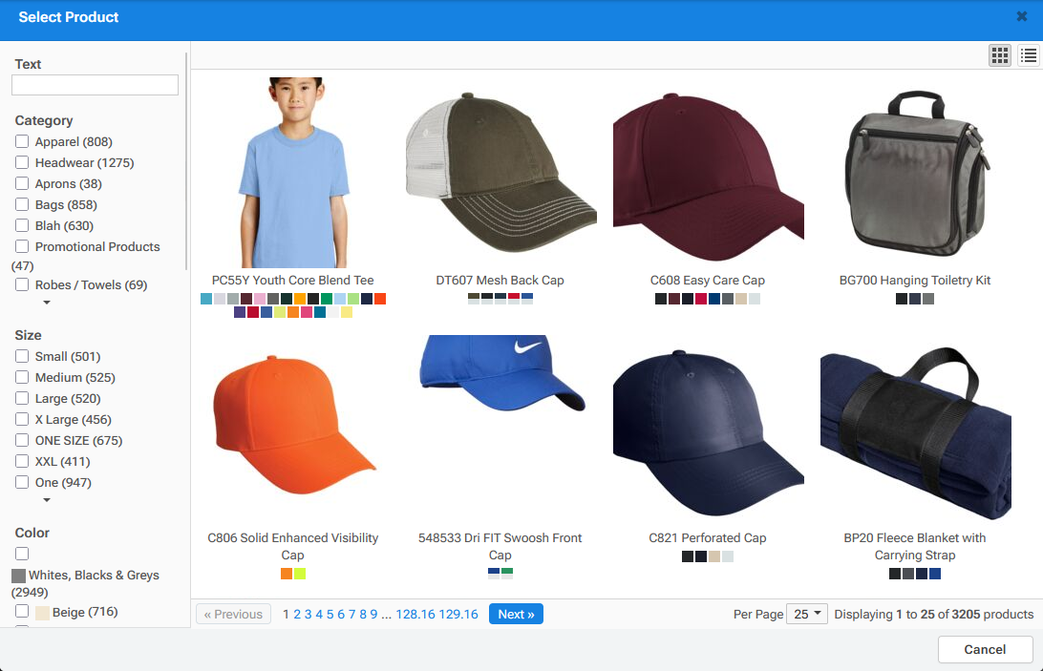This screenshot has height=671, width=1043.
Task: Check the Apparel category filter
Action: 22,141
